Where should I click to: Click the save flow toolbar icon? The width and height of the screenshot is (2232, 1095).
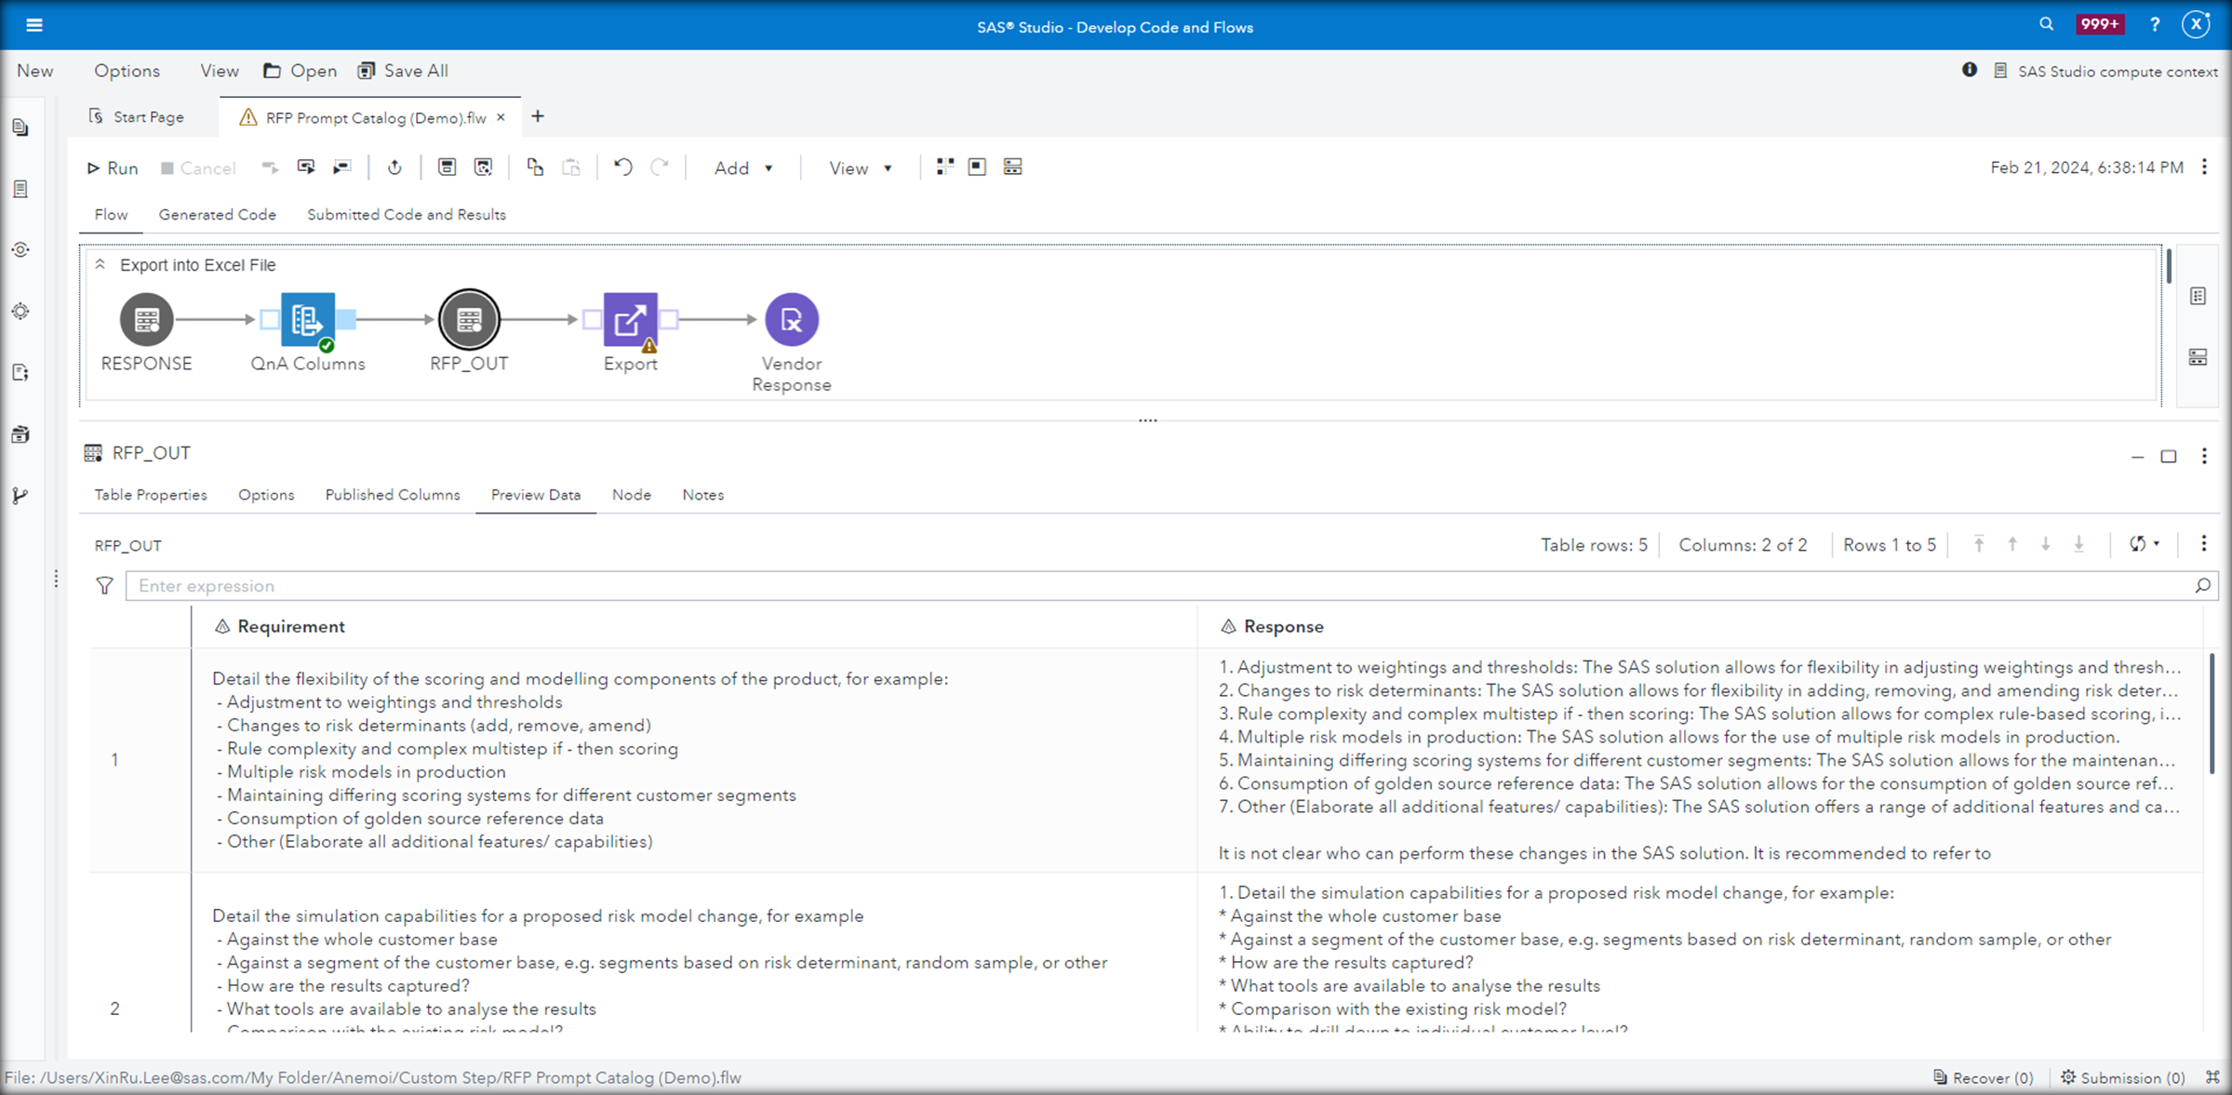pos(447,167)
